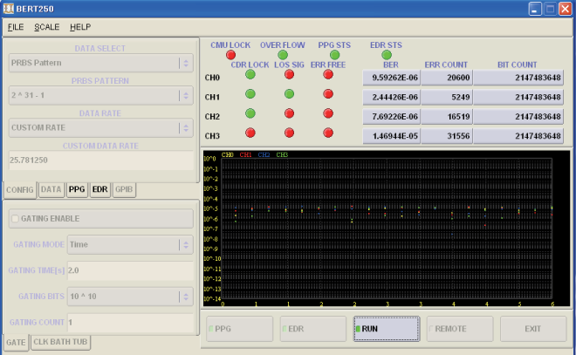Open the SCALE menu

coord(46,27)
